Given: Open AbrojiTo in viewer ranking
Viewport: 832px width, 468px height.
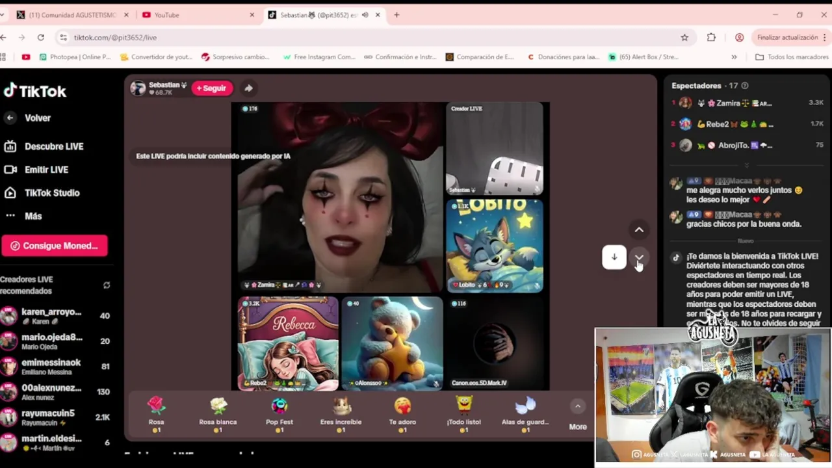Looking at the screenshot, I should click(747, 146).
